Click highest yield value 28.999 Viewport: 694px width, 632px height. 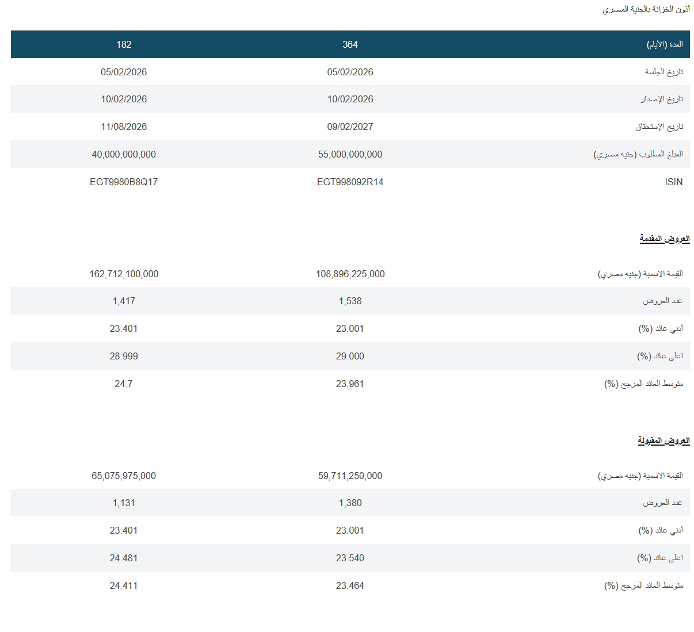[x=124, y=356]
